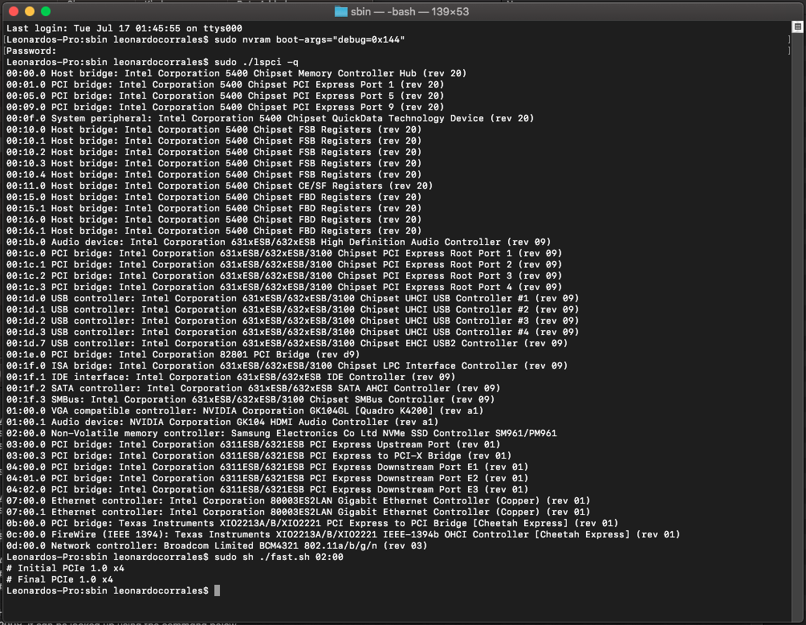Click the 00:1d.0 UHCI USB Controller #1 line
Image resolution: width=806 pixels, height=625 pixels.
[292, 298]
